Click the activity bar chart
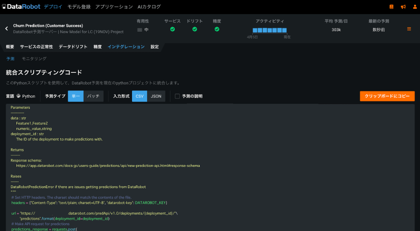This screenshot has height=231, width=420. 270,30
